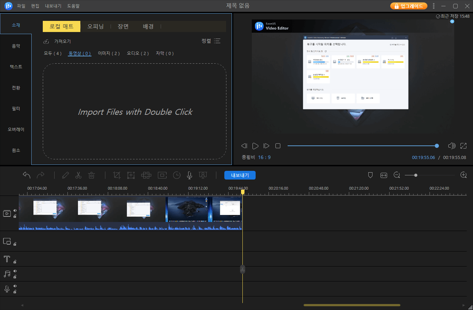Mute the video track speaker icon
This screenshot has height=310, width=473.
pyautogui.click(x=15, y=210)
